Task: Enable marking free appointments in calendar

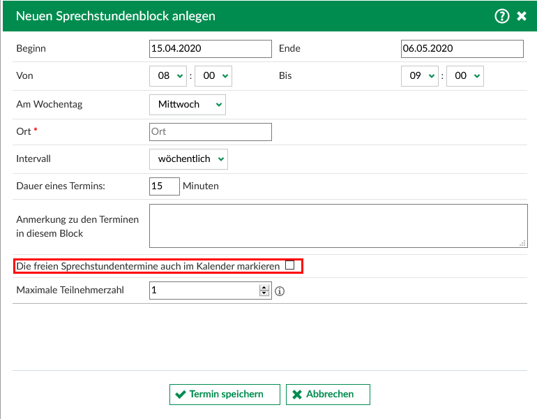Action: [x=289, y=265]
